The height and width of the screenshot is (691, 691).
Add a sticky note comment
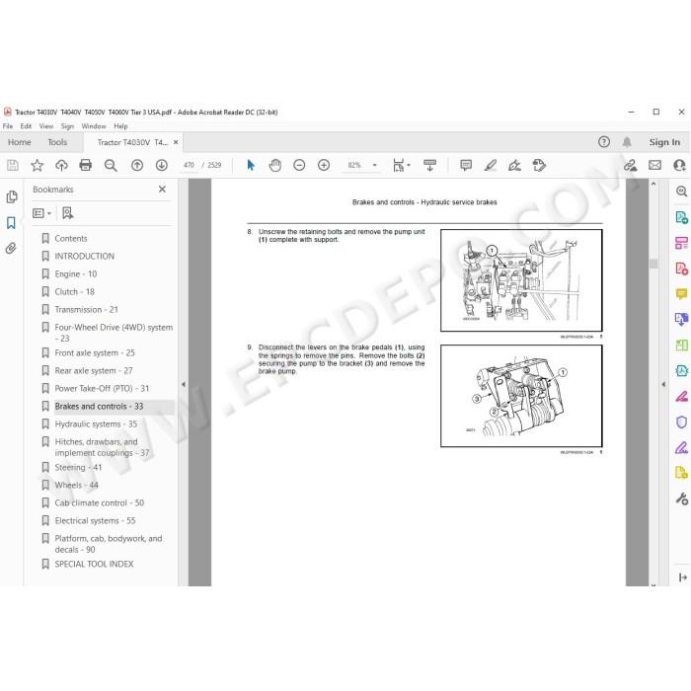point(466,165)
